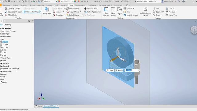Return to Home View

point(171,15)
